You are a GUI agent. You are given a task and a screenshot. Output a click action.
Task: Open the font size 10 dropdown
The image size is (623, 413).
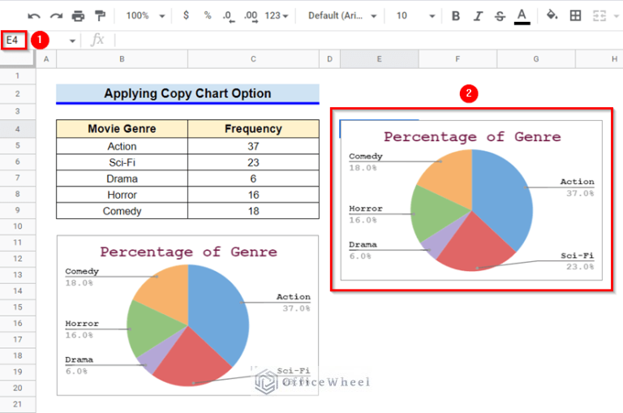412,15
